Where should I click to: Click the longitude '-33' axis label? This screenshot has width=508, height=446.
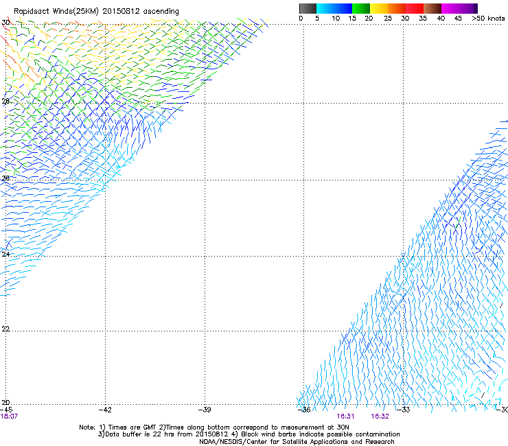click(404, 410)
